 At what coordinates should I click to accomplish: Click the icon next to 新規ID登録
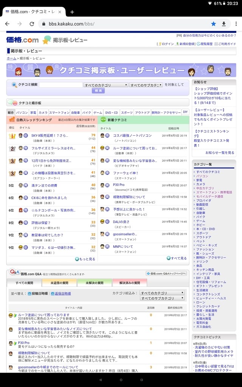point(177,44)
